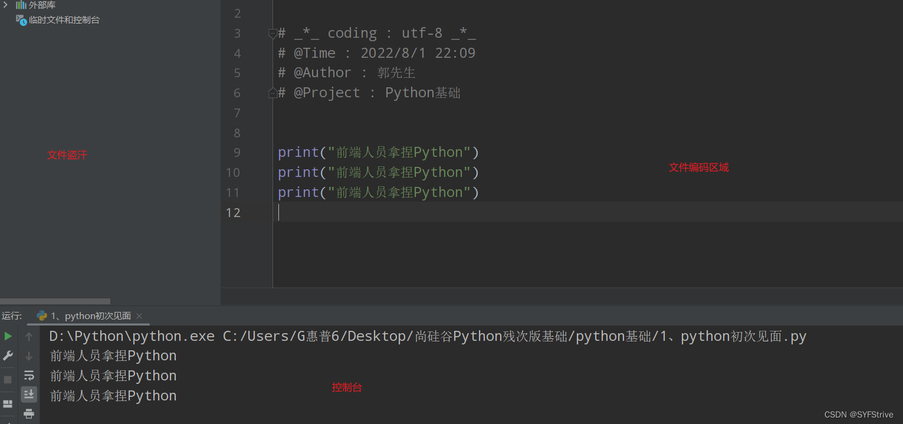This screenshot has width=903, height=424.
Task: Select 临时文件和控制台 in the project tree
Action: tap(64, 20)
